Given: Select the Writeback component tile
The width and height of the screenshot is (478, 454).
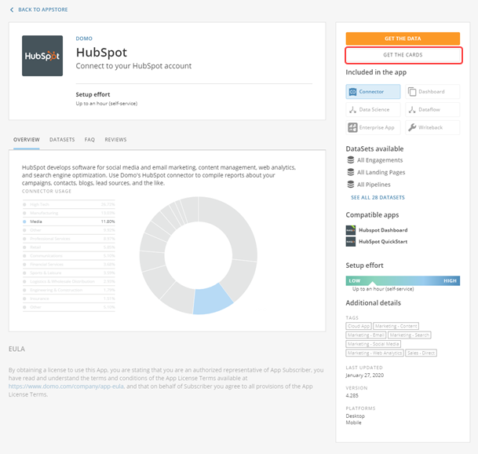Looking at the screenshot, I should 432,127.
